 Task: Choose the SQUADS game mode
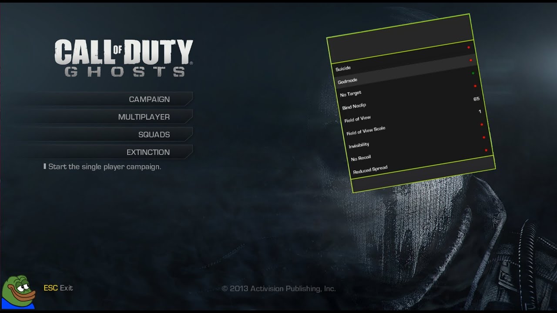[154, 135]
